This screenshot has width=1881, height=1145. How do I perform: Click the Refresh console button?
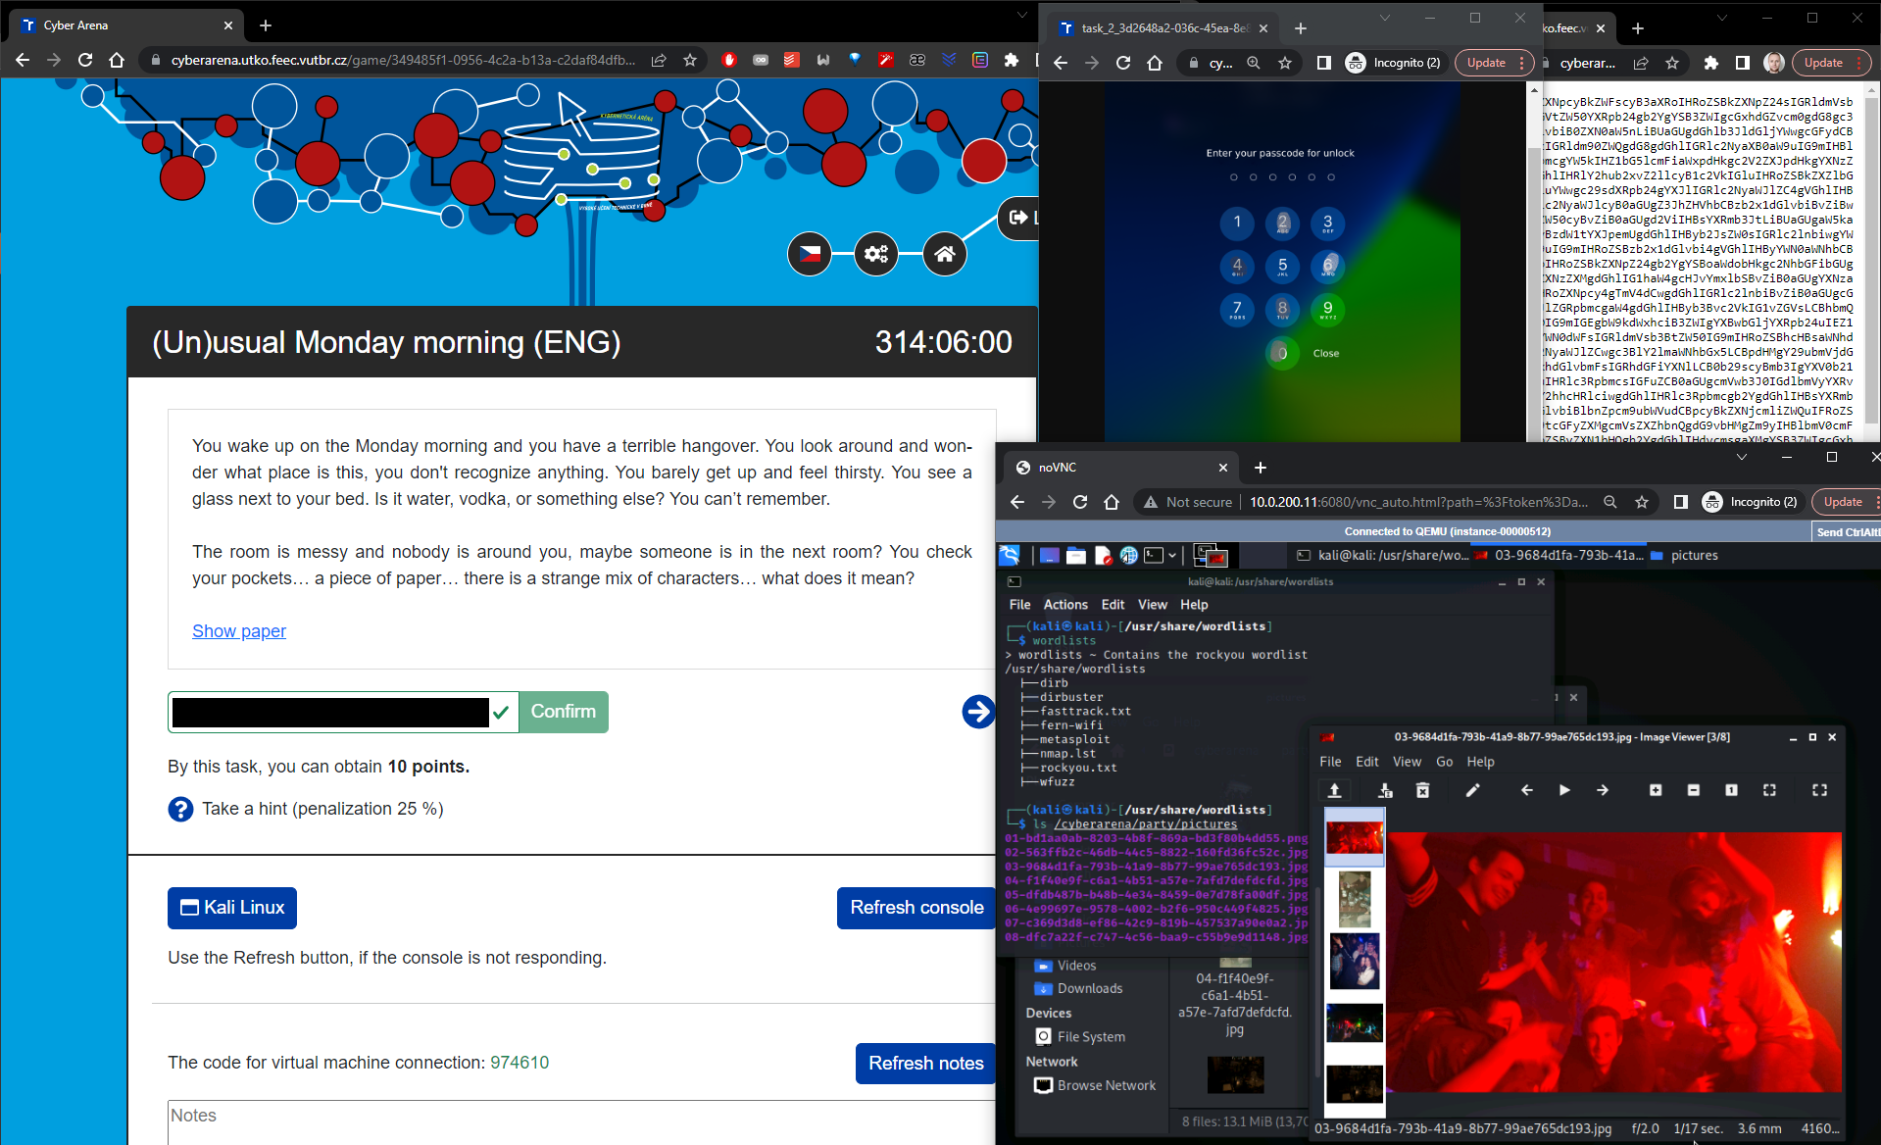(916, 908)
